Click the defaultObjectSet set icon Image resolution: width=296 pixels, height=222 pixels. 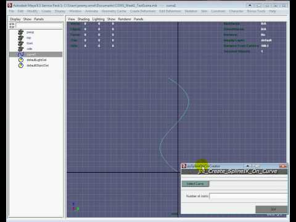[x=21, y=65]
